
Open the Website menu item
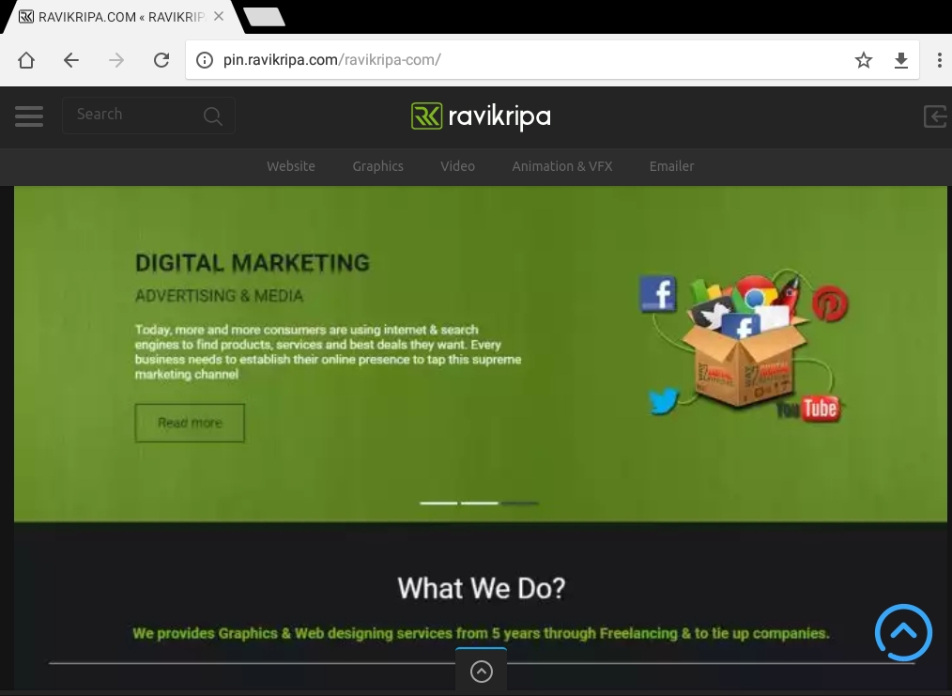(291, 166)
